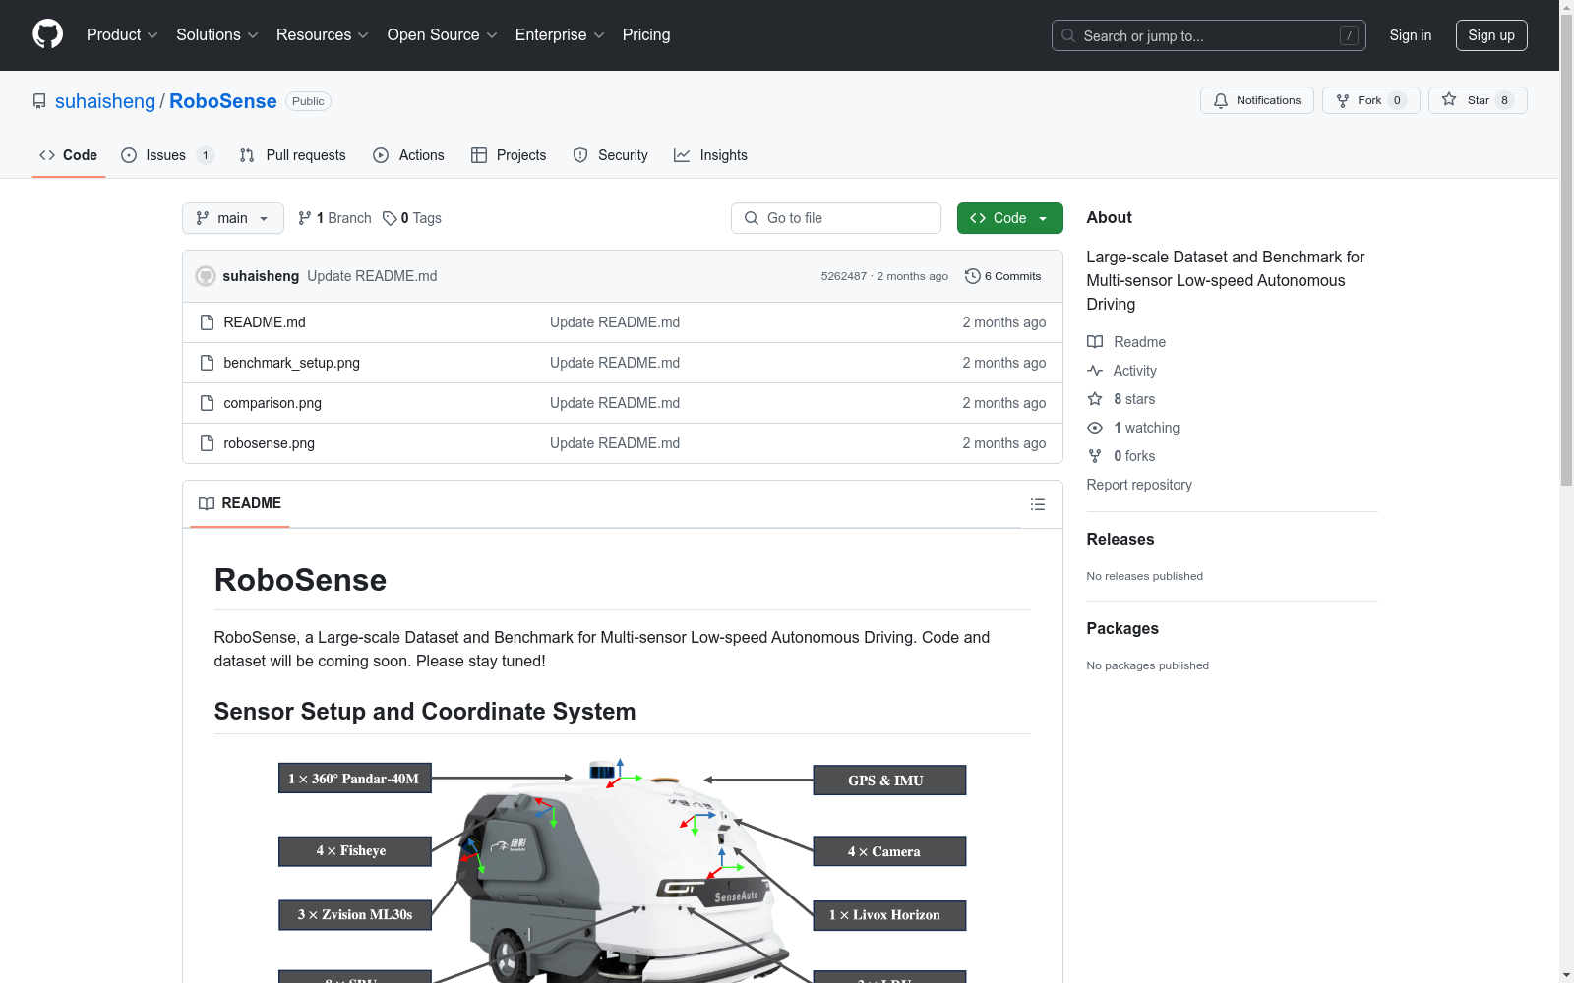The image size is (1574, 983).
Task: Open the robosense.png file
Action: 270,443
